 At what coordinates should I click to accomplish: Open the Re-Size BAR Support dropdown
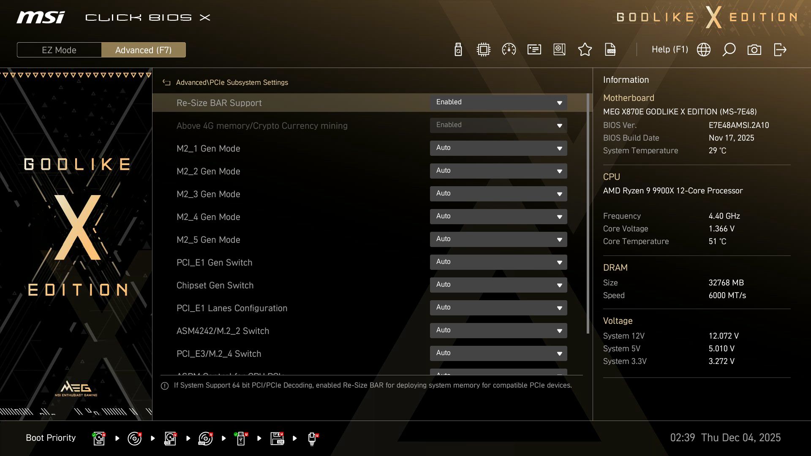498,103
